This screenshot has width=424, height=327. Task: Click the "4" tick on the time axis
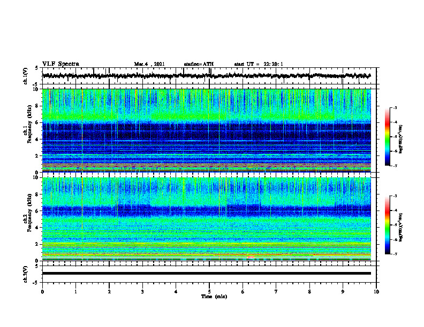tap(176, 292)
